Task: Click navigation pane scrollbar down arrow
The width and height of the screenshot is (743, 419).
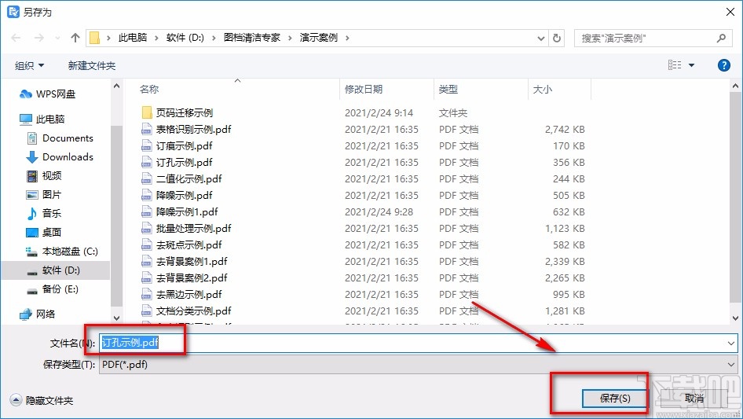Action: [x=116, y=318]
